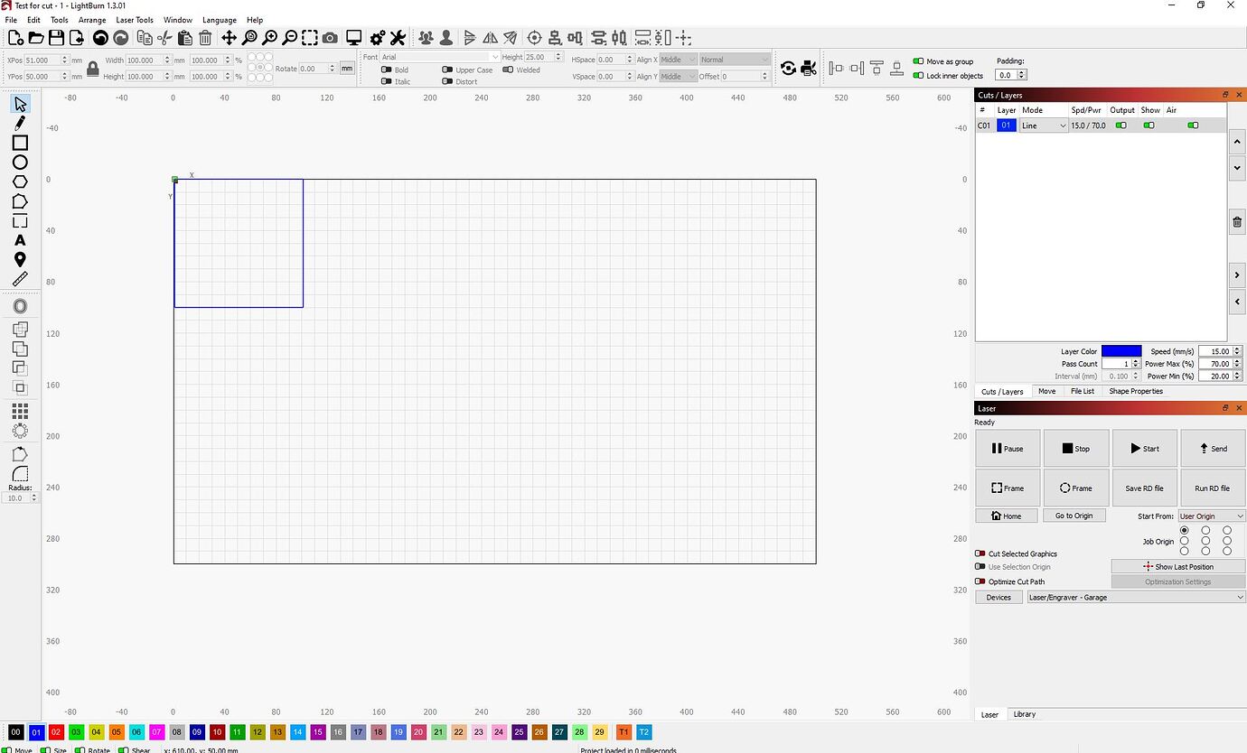Select the top-left Job Origin radio
Image resolution: width=1247 pixels, height=753 pixels.
point(1185,530)
